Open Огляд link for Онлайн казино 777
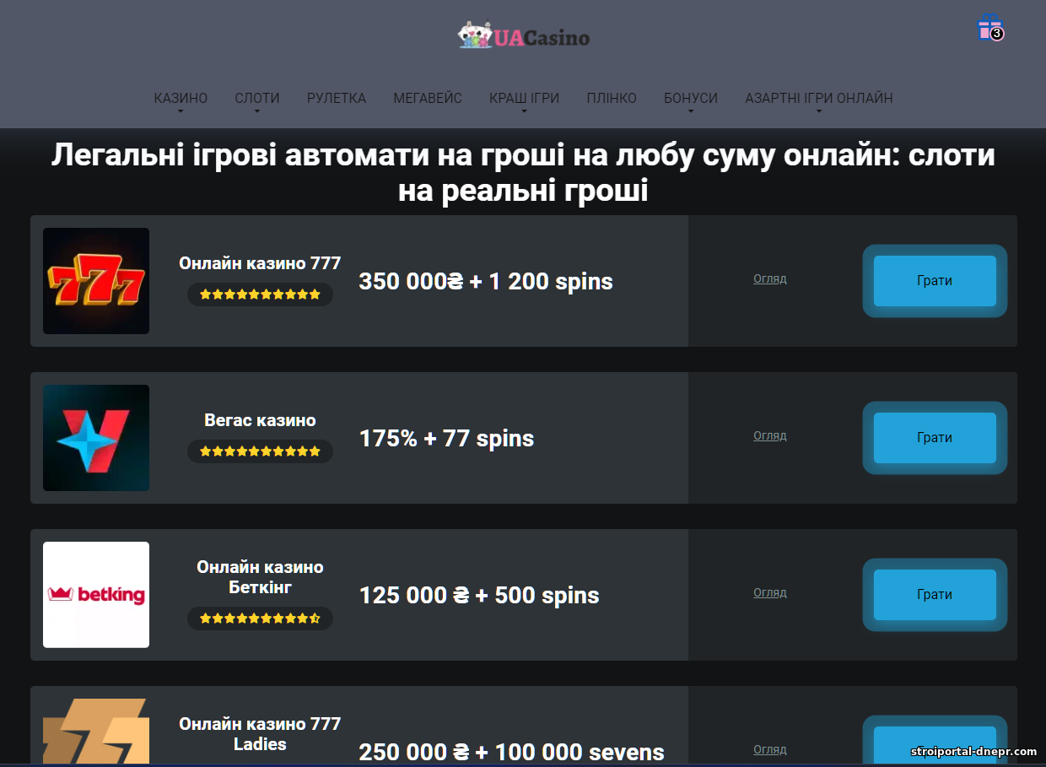The image size is (1046, 767). 770,278
